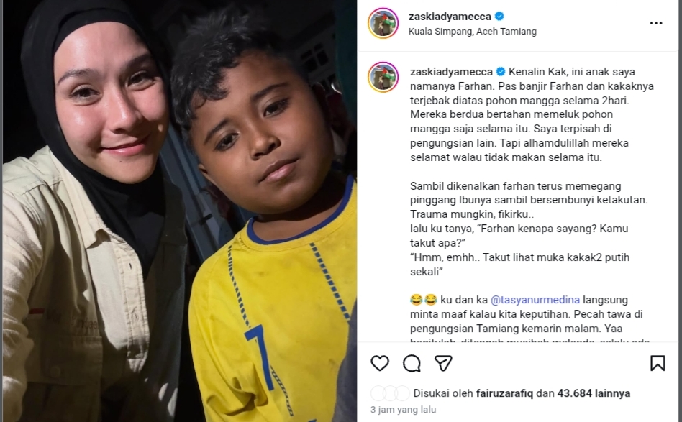Like the post with the heart icon
The width and height of the screenshot is (682, 422).
pyautogui.click(x=380, y=363)
